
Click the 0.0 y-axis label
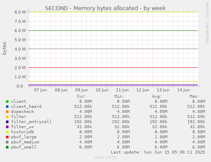[x=20, y=86]
